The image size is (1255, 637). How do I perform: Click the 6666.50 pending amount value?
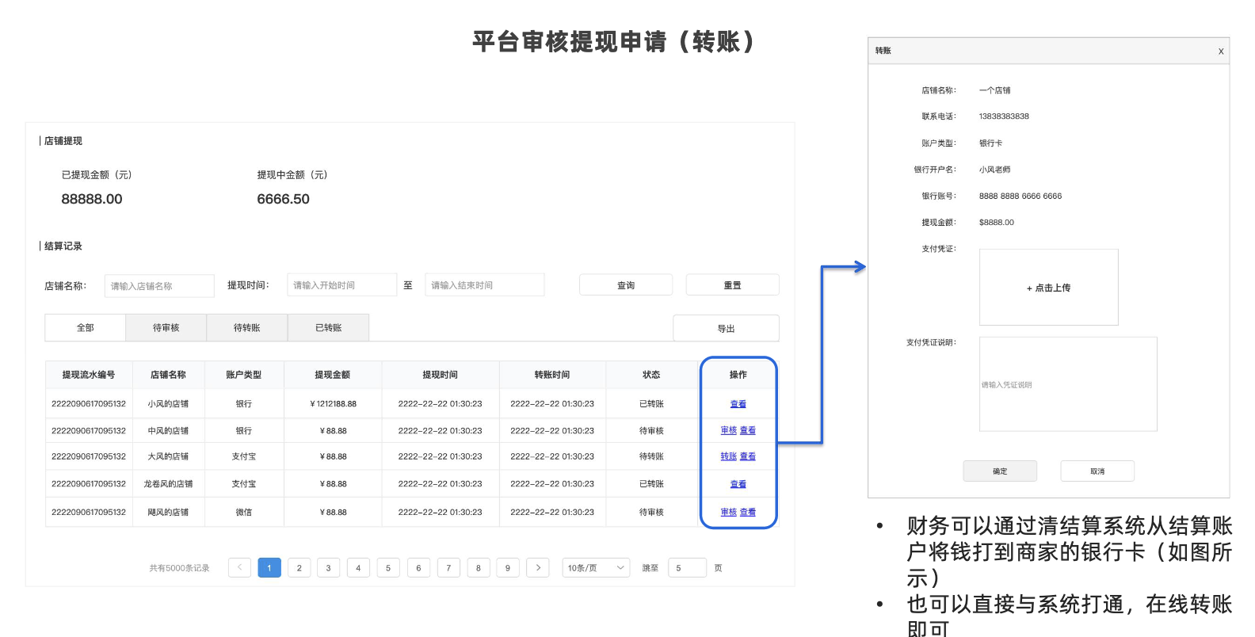[x=283, y=200]
